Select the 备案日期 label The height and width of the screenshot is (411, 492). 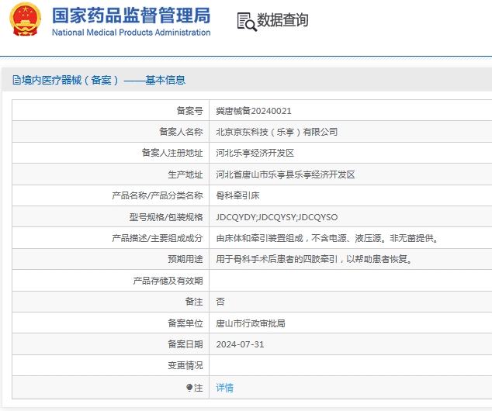185,344
